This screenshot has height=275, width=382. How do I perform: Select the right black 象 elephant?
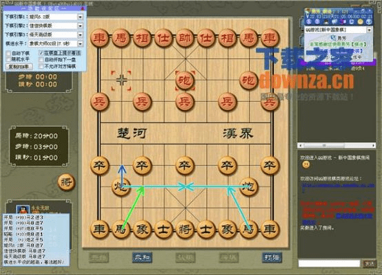[228, 229]
